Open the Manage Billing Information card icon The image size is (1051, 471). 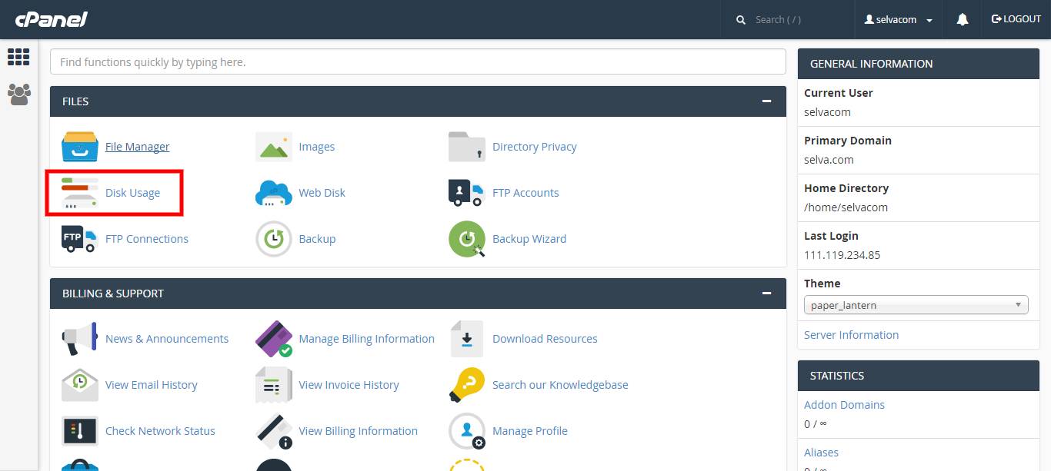tap(274, 339)
